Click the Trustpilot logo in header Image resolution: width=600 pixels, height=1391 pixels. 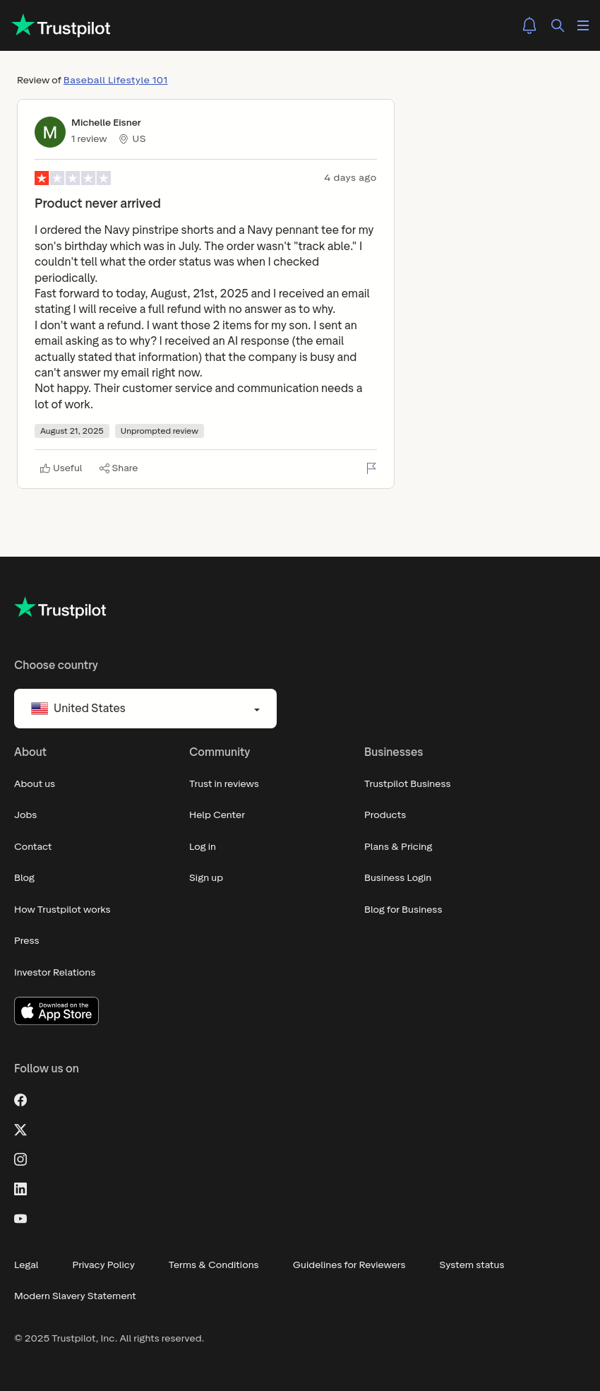pyautogui.click(x=61, y=26)
